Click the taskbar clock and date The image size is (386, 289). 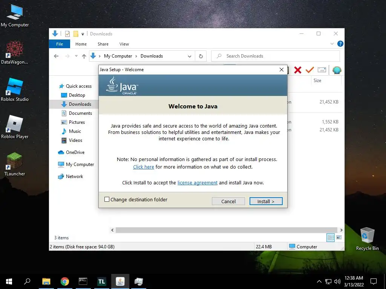pyautogui.click(x=354, y=281)
